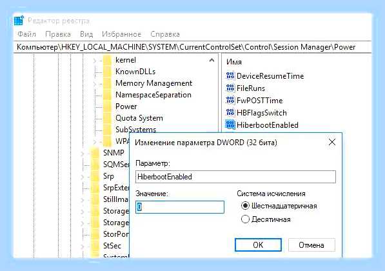The image size is (385, 271).
Task: Click the Имя column header
Action: 234,62
